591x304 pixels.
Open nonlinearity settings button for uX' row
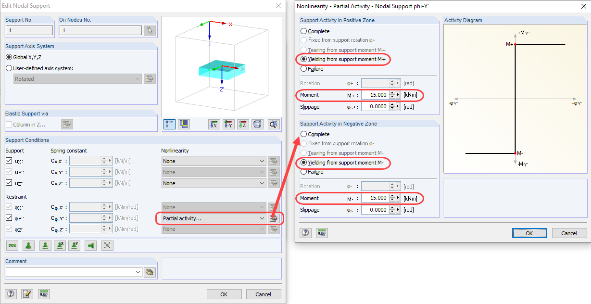tap(274, 161)
